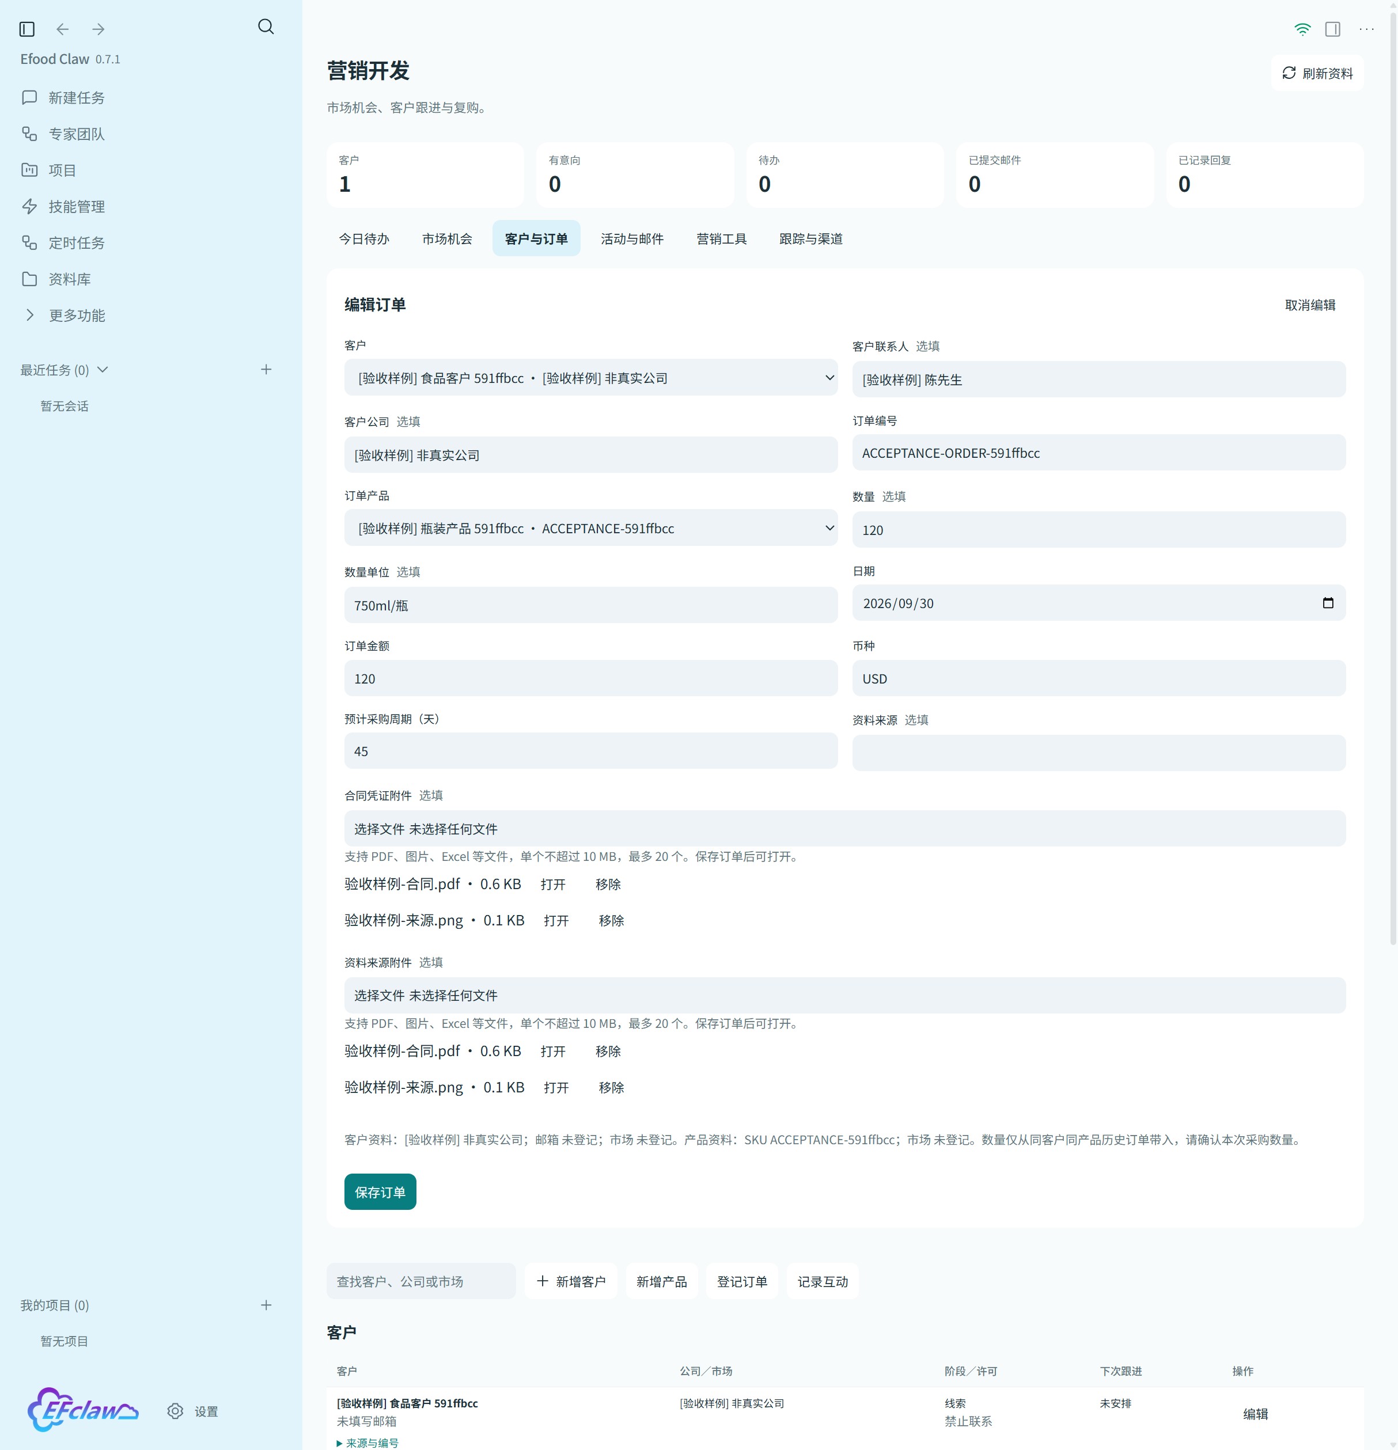
Task: Open search with the magnifier icon
Action: click(x=266, y=28)
